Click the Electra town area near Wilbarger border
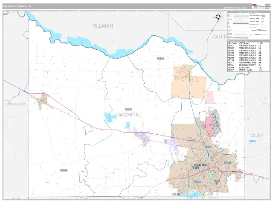273x204 pixels. click(x=42, y=101)
